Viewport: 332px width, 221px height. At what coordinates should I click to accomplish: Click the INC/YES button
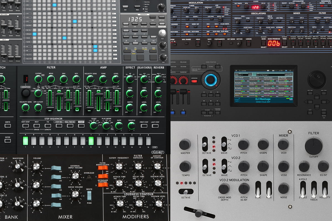pos(324,93)
